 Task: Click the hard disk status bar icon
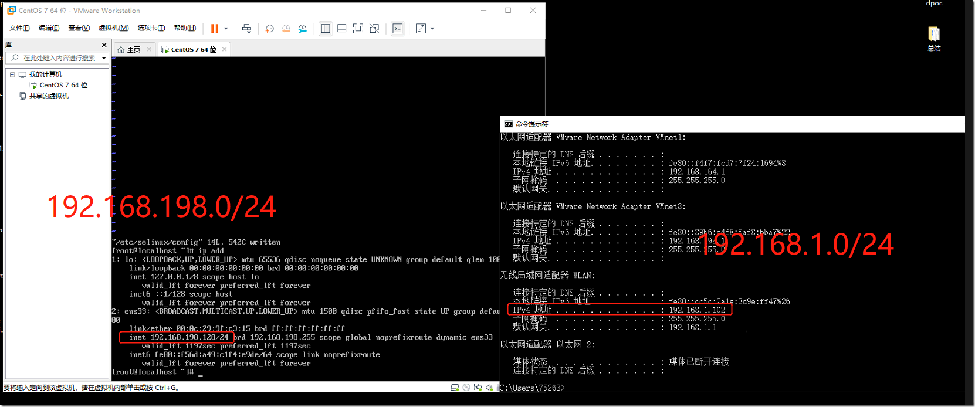tap(455, 388)
